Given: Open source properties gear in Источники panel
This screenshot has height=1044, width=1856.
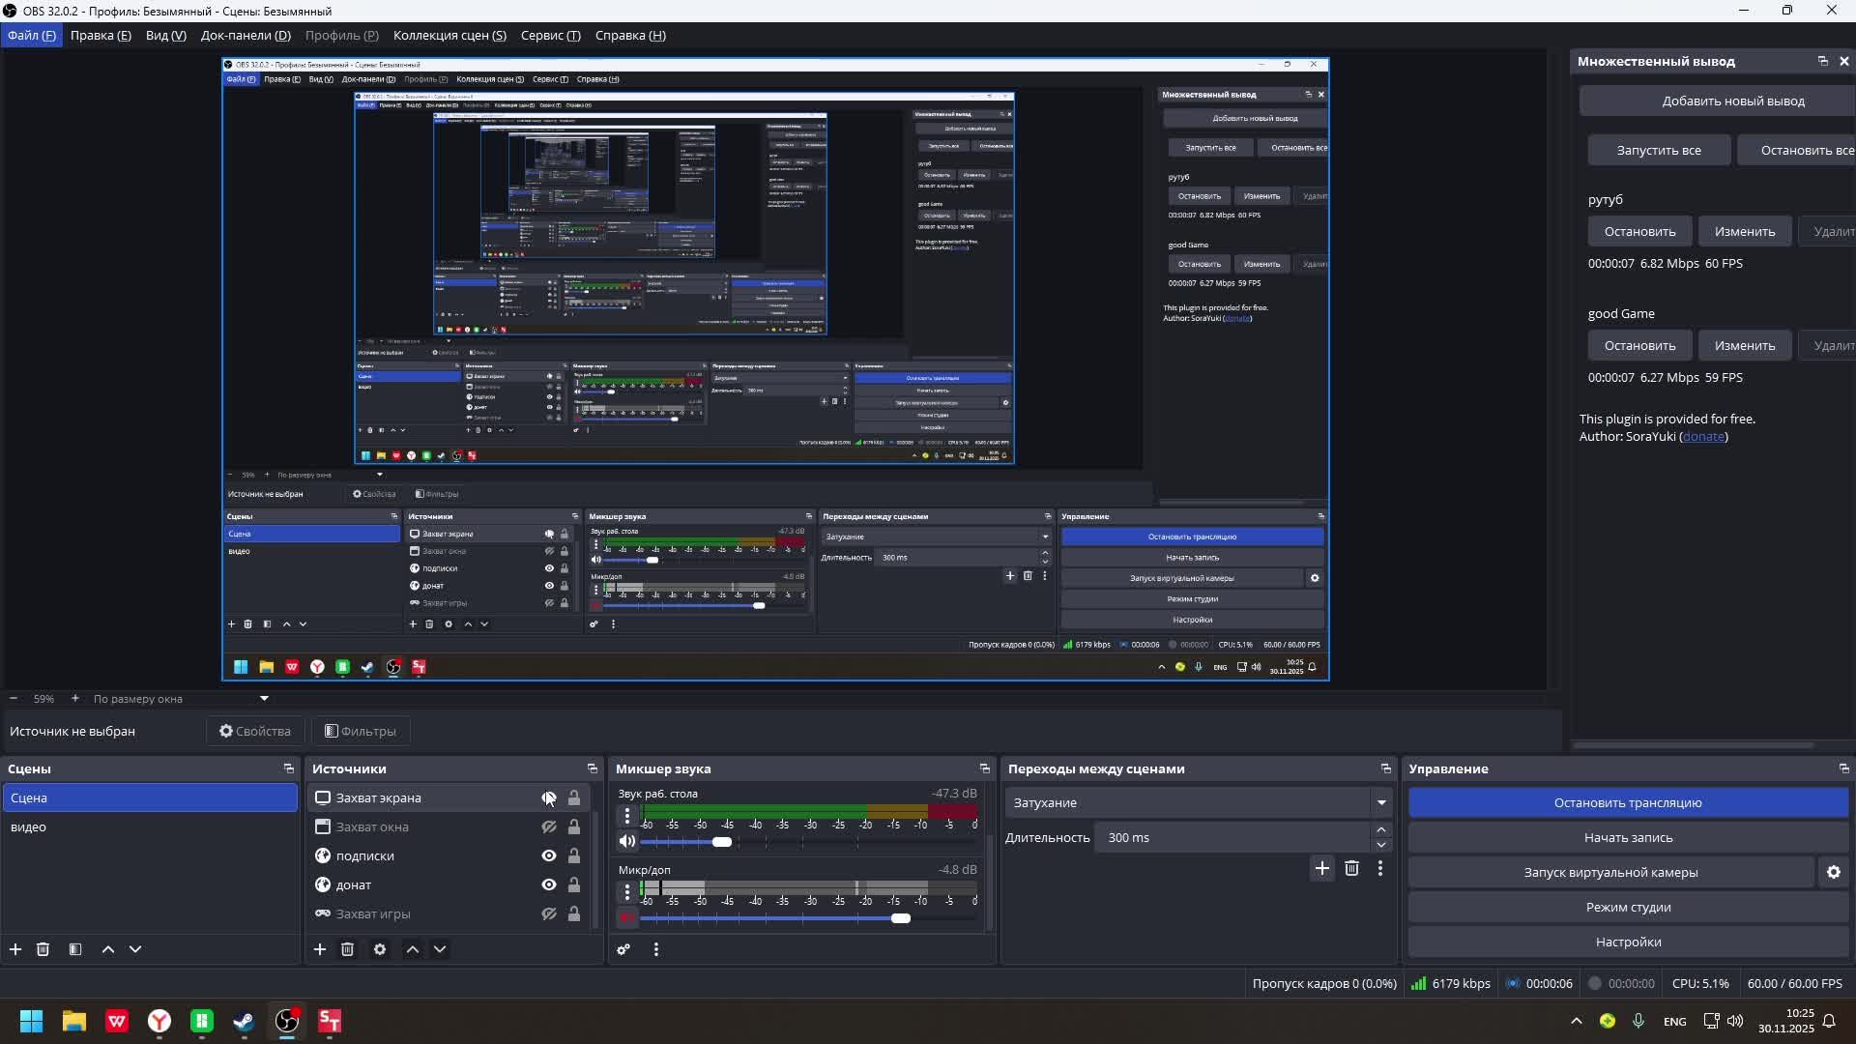Looking at the screenshot, I should tap(380, 949).
